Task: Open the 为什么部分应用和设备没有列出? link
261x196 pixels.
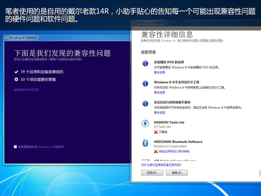Action: point(161,165)
